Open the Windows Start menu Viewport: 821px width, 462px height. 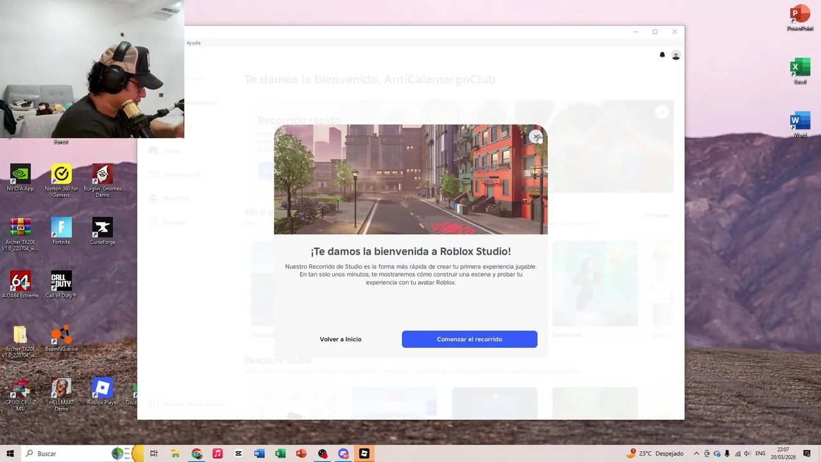10,454
